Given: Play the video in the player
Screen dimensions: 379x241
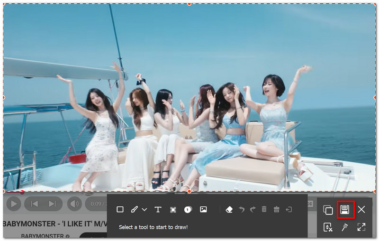Looking at the screenshot, I should 14,204.
